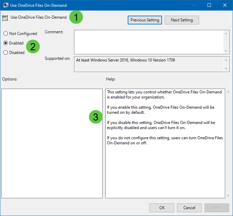The width and height of the screenshot is (233, 216).
Task: Click the setting icon beside the policy heading
Action: click(5, 18)
